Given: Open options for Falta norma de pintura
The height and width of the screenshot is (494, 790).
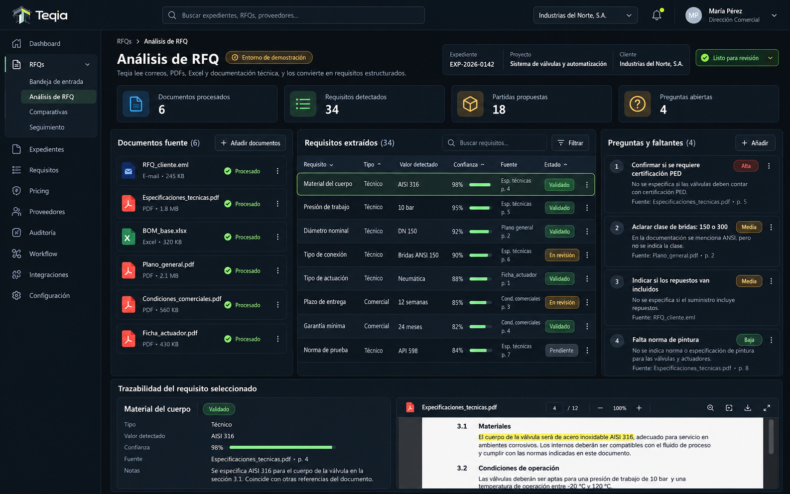Looking at the screenshot, I should pyautogui.click(x=771, y=340).
